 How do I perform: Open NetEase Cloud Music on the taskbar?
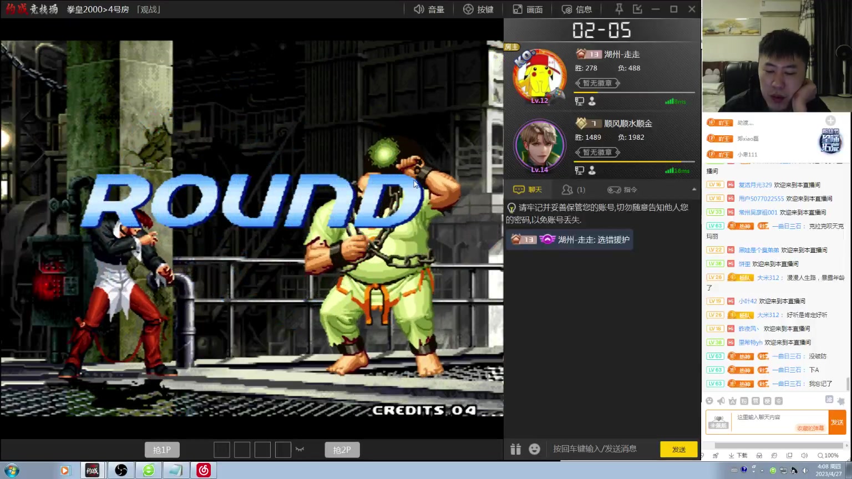point(204,471)
